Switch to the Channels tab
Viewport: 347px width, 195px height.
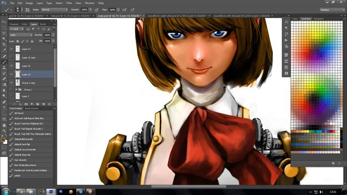coord(14,24)
